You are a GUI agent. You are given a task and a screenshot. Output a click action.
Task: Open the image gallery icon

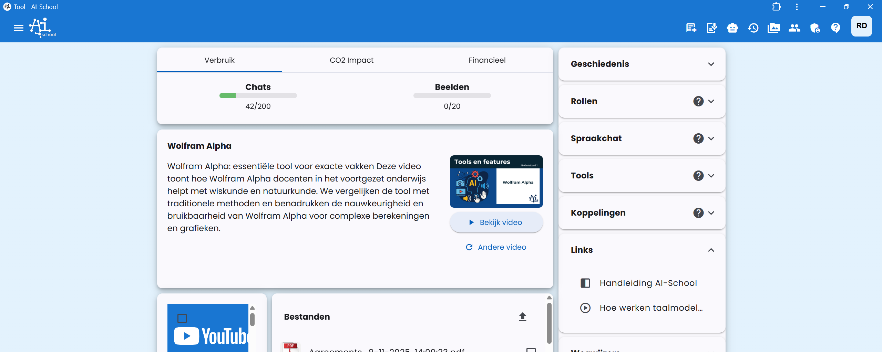click(773, 28)
